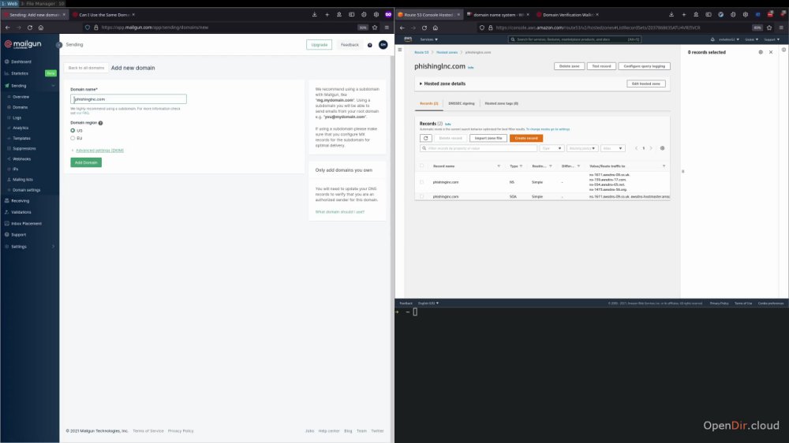This screenshot has width=789, height=443.
Task: Open AWS Services dropdown
Action: (429, 39)
